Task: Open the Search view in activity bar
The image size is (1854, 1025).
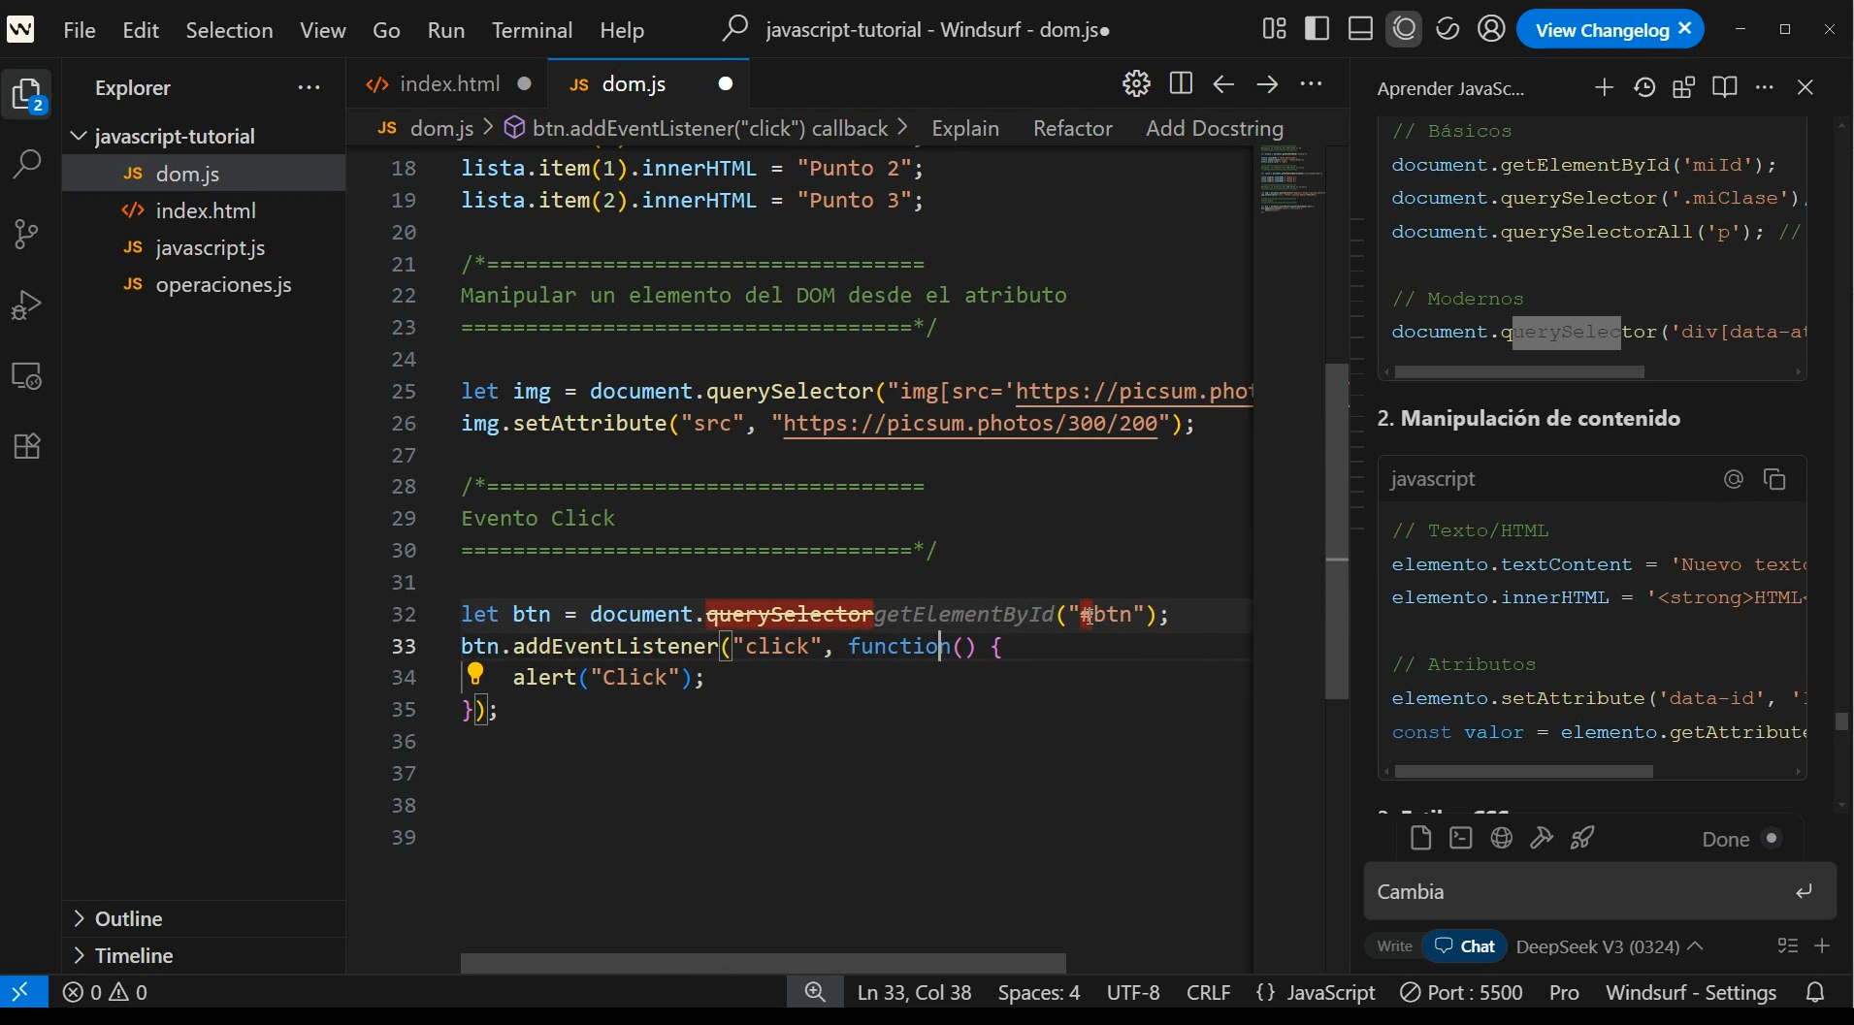Action: pos(27,163)
